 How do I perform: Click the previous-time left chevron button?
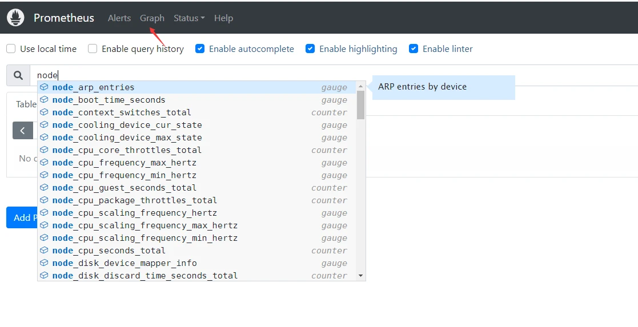pos(23,131)
